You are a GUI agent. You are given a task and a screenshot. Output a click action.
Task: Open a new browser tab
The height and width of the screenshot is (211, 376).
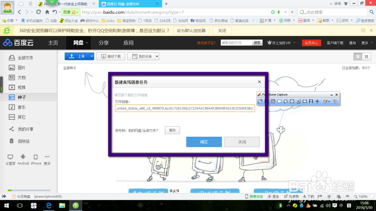coord(166,4)
